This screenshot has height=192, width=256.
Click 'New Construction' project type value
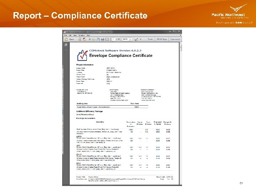point(113,77)
